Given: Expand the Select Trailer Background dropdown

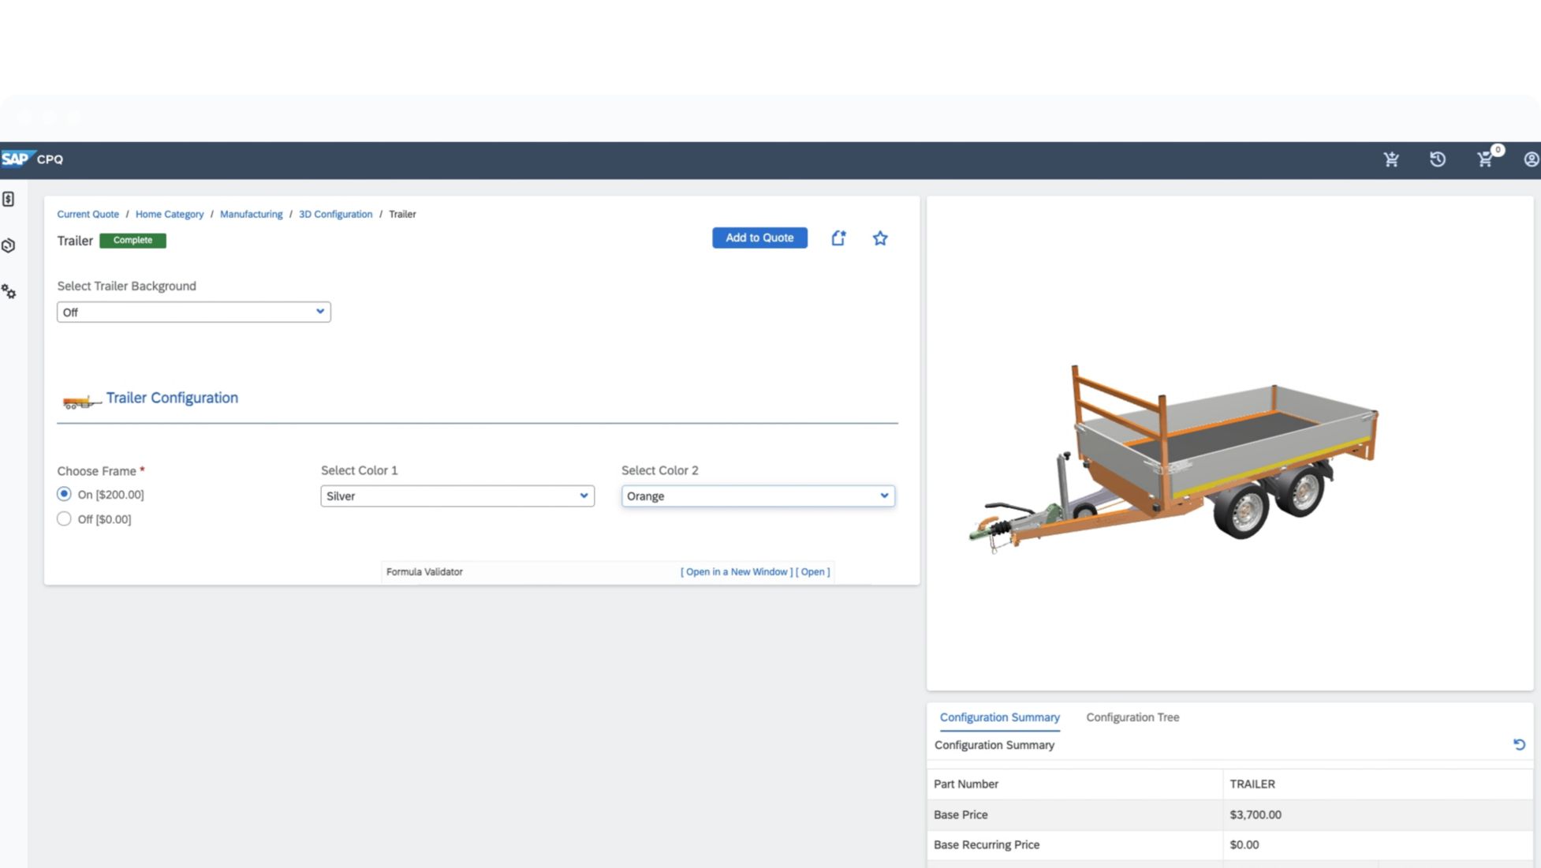Looking at the screenshot, I should point(193,312).
